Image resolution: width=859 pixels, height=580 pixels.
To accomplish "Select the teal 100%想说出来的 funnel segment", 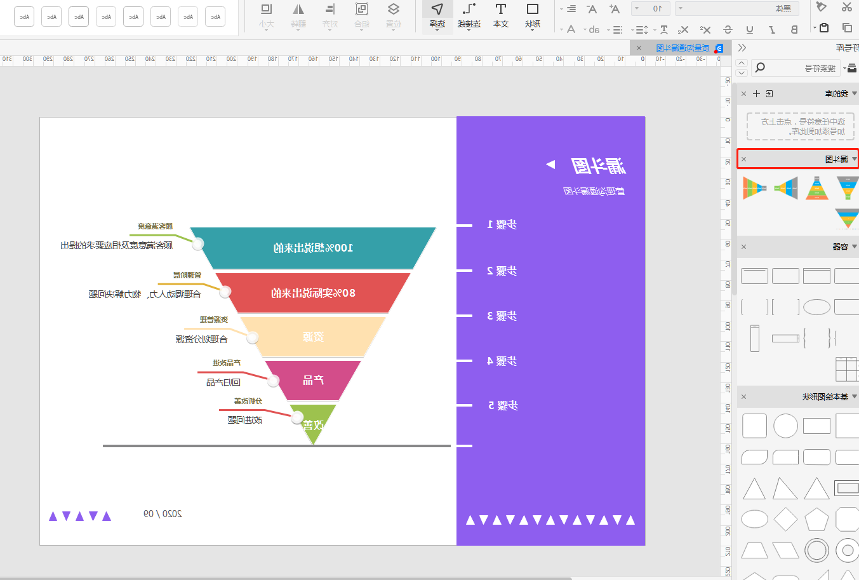I will coord(313,248).
